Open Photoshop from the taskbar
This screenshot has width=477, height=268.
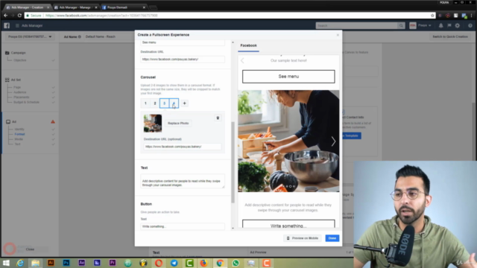[x=66, y=263]
